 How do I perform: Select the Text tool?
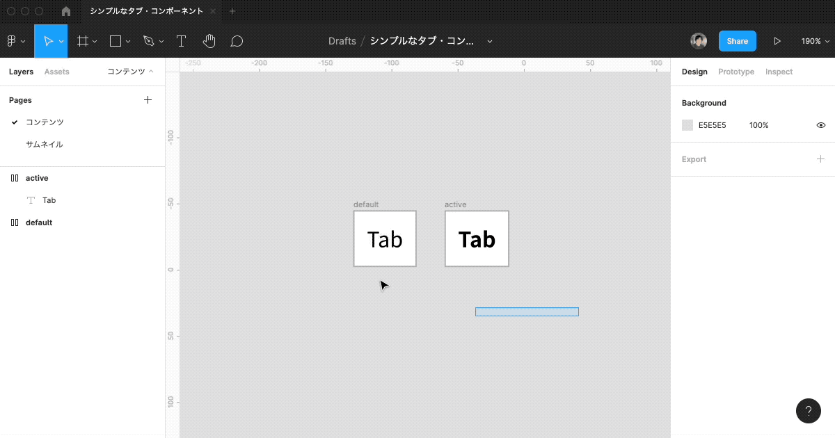(x=181, y=41)
